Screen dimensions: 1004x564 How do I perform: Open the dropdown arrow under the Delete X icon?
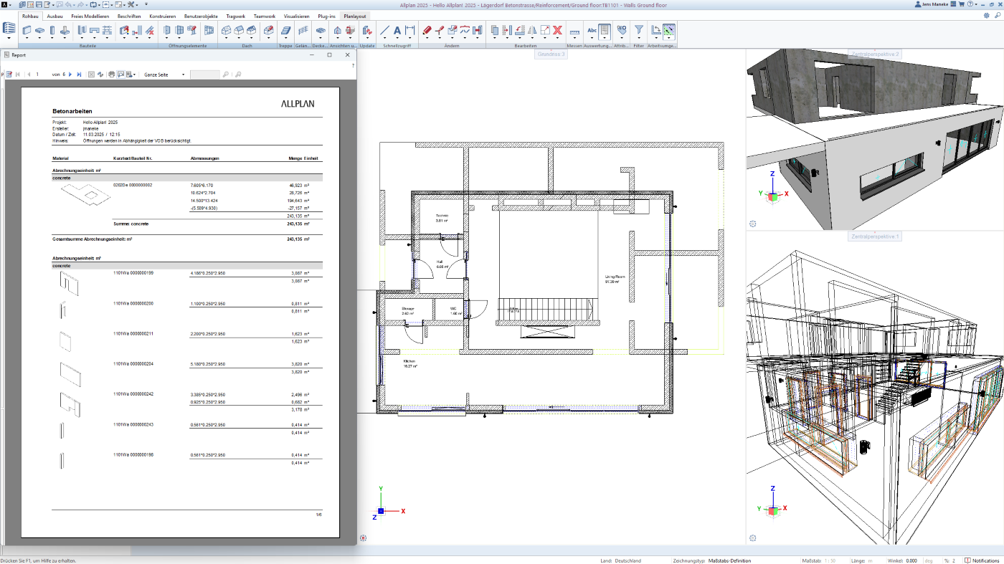coord(557,39)
